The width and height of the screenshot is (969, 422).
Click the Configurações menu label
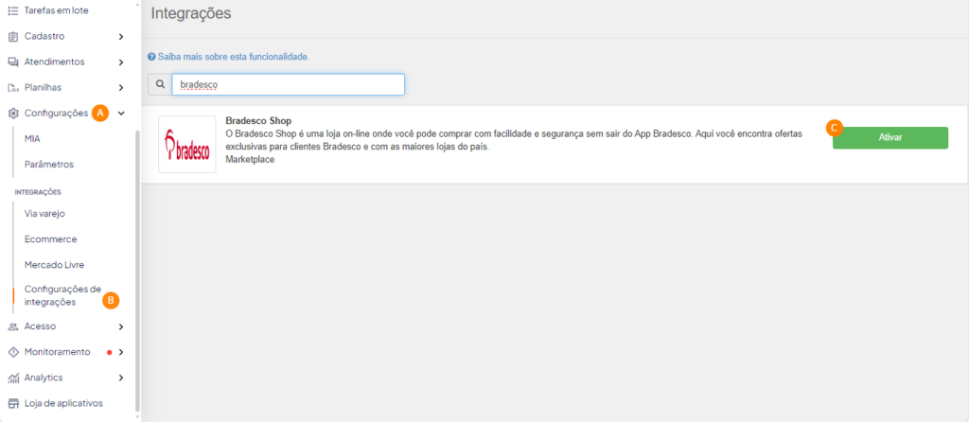click(x=56, y=113)
